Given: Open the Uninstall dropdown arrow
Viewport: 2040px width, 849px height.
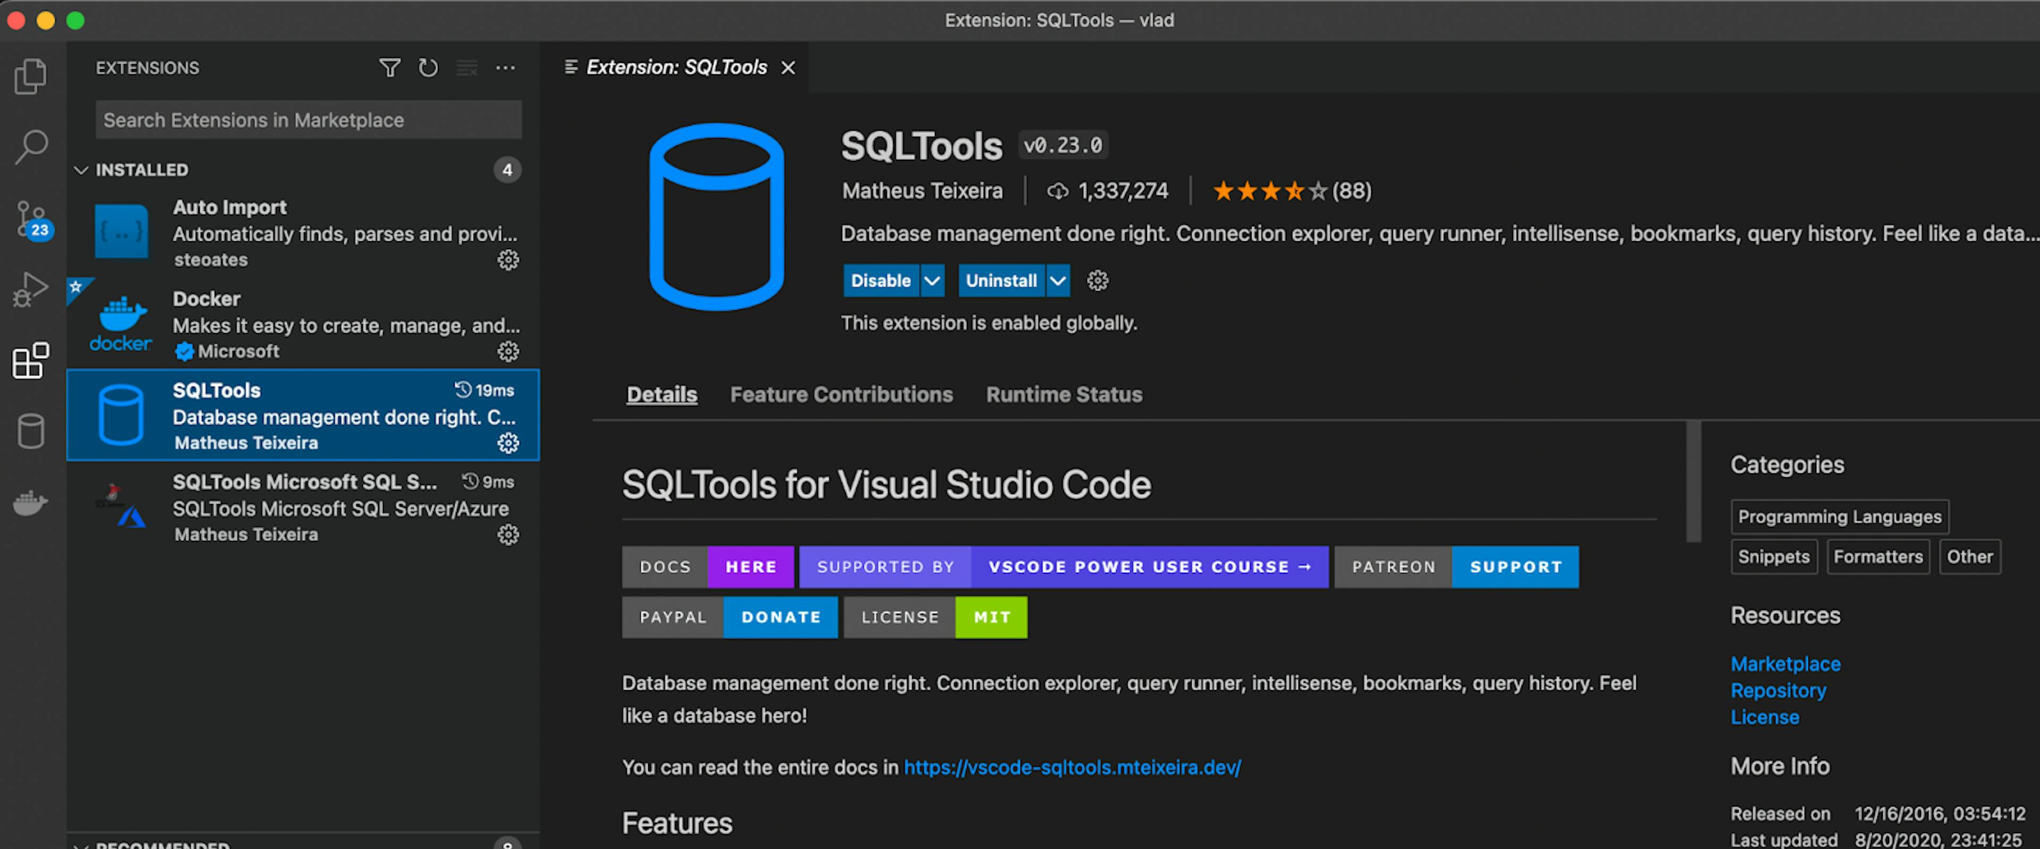Looking at the screenshot, I should pos(1057,281).
